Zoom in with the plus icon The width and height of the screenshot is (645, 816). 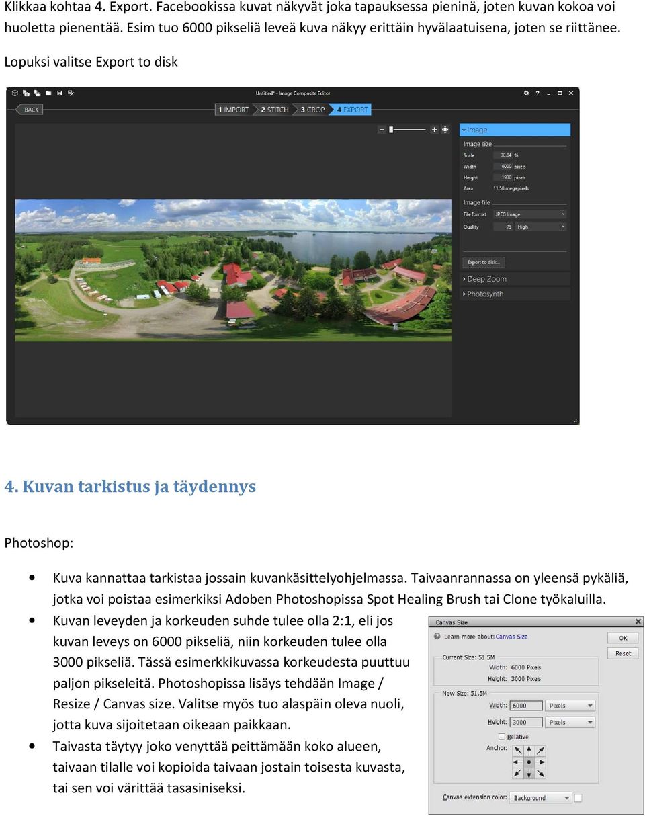[x=434, y=130]
